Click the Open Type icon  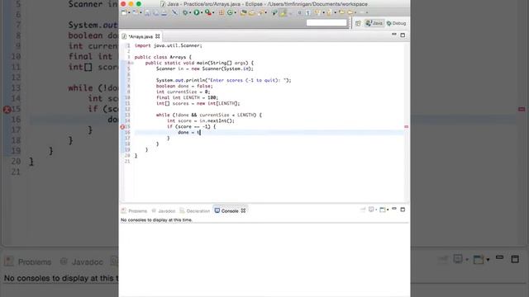pos(243,12)
